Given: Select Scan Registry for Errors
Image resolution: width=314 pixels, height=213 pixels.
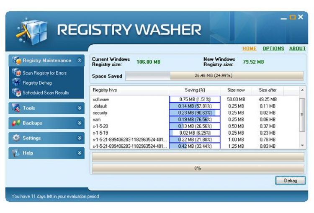Looking at the screenshot, I should click(44, 73).
